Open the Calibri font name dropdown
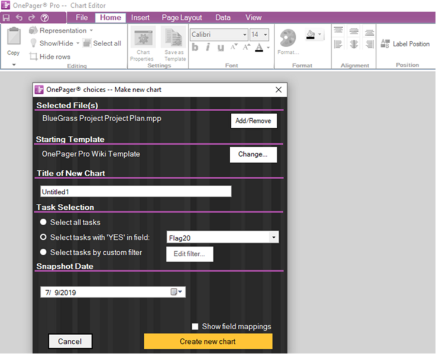Viewport: 436px width, 354px height. pos(244,35)
